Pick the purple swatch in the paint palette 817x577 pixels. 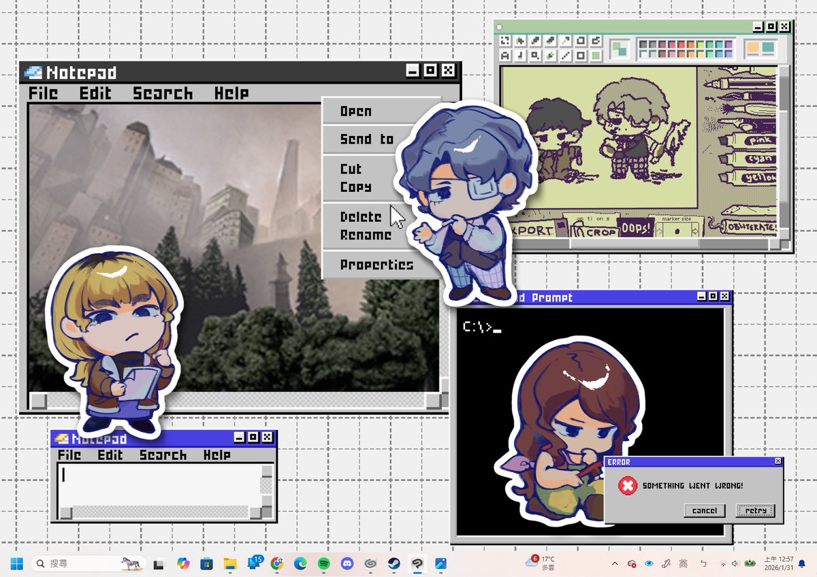click(728, 44)
